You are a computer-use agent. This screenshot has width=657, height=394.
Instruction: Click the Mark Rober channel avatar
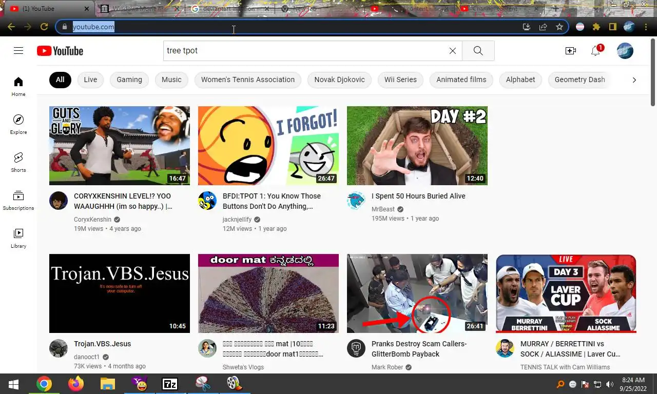coord(356,348)
